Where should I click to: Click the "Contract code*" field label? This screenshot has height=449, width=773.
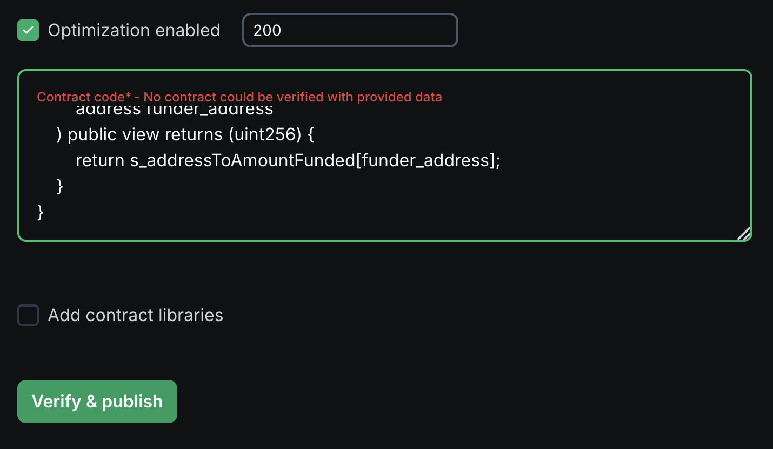tap(84, 97)
